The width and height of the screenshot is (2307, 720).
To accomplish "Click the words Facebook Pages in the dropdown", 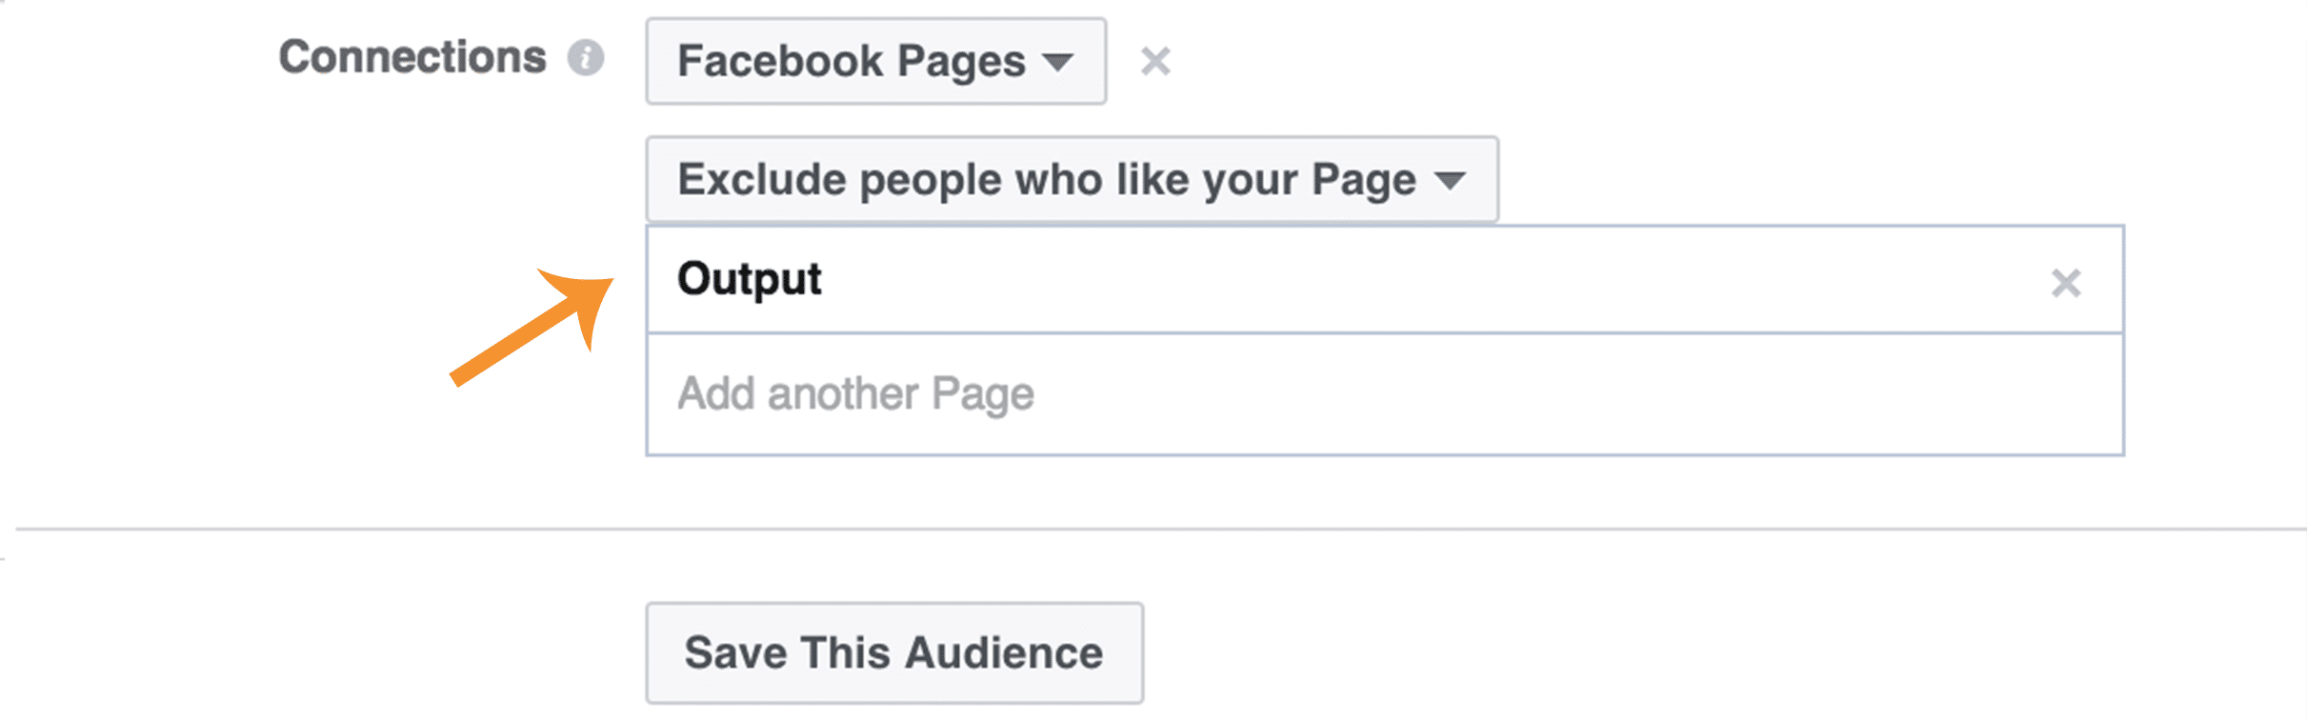I will pyautogui.click(x=852, y=62).
